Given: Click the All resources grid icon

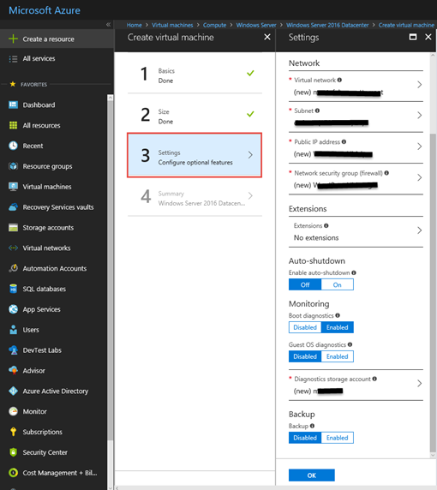Looking at the screenshot, I should [13, 125].
